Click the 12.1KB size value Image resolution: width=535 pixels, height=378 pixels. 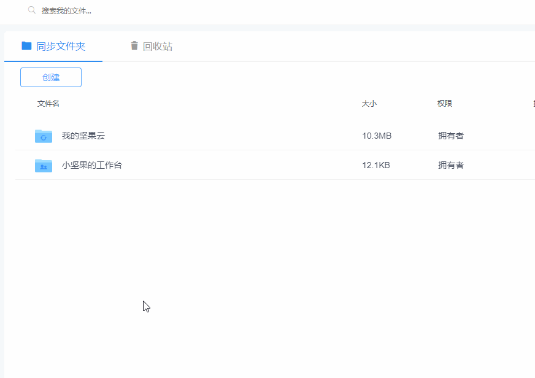coord(376,165)
